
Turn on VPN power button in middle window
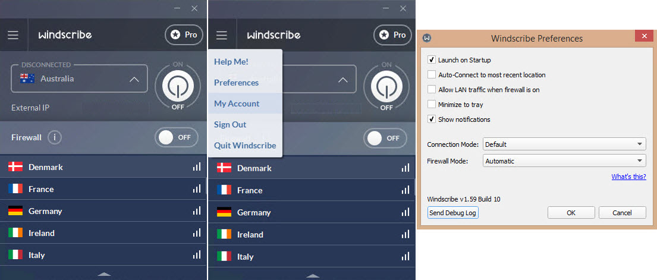[x=386, y=86]
